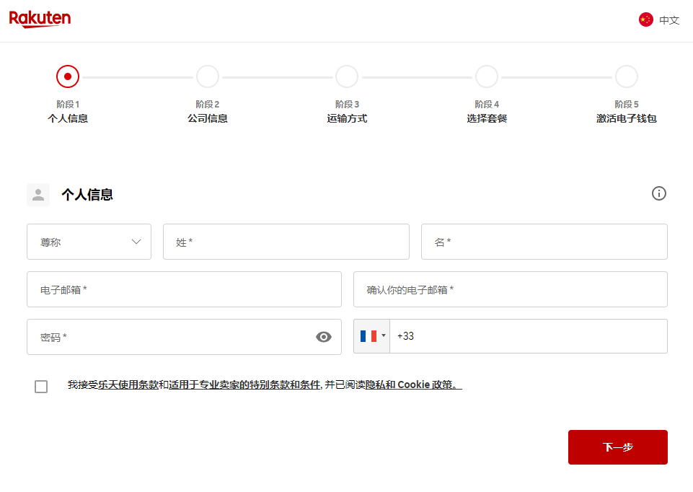Open the 尊称 dropdown
This screenshot has height=492, width=693.
coord(89,242)
